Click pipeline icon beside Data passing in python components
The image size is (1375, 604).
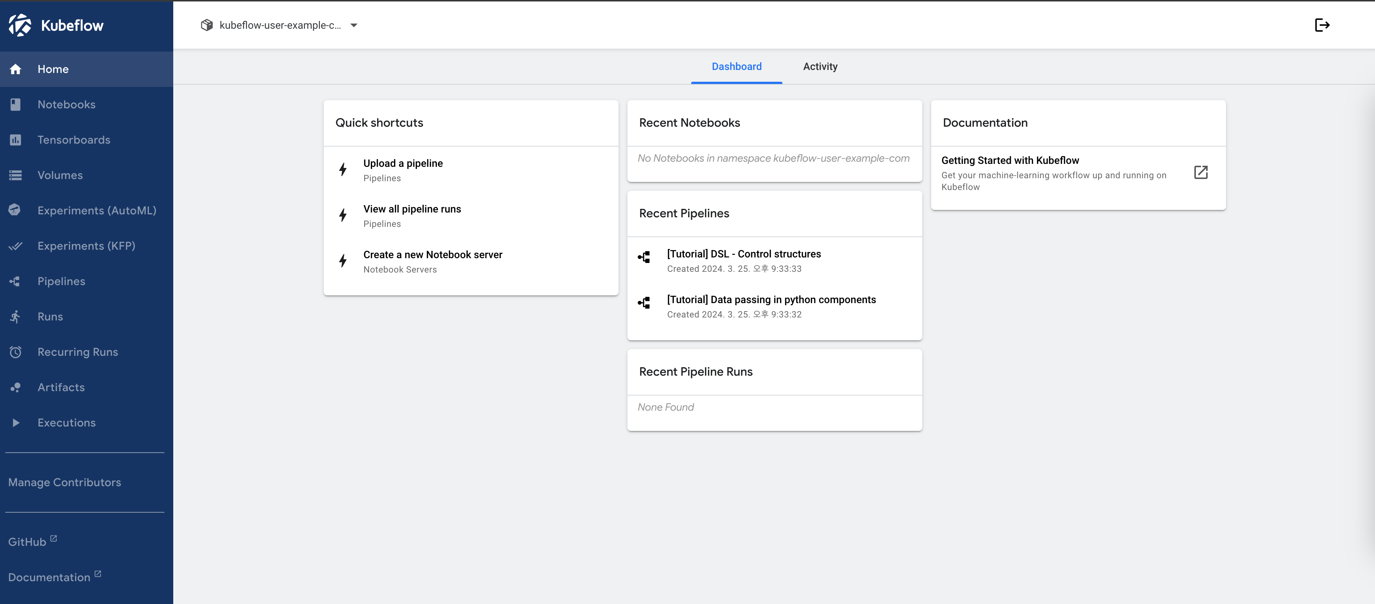click(644, 303)
